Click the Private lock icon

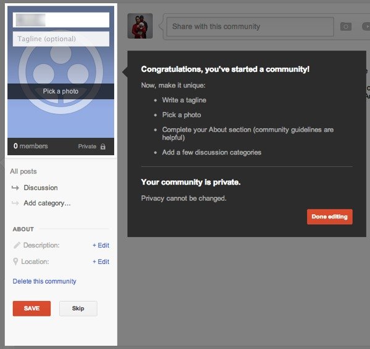[102, 146]
